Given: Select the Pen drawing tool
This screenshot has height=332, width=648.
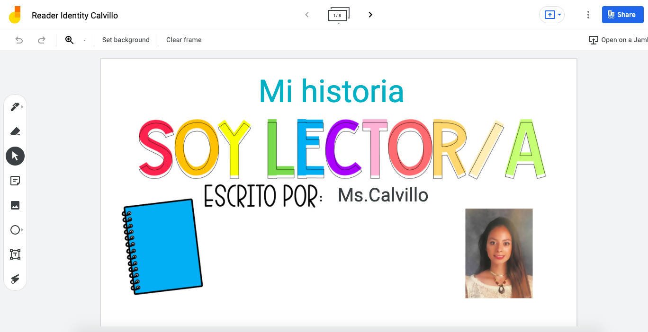Looking at the screenshot, I should coord(15,107).
